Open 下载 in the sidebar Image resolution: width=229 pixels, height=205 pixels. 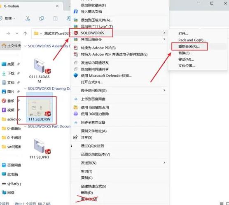[x=10, y=73]
